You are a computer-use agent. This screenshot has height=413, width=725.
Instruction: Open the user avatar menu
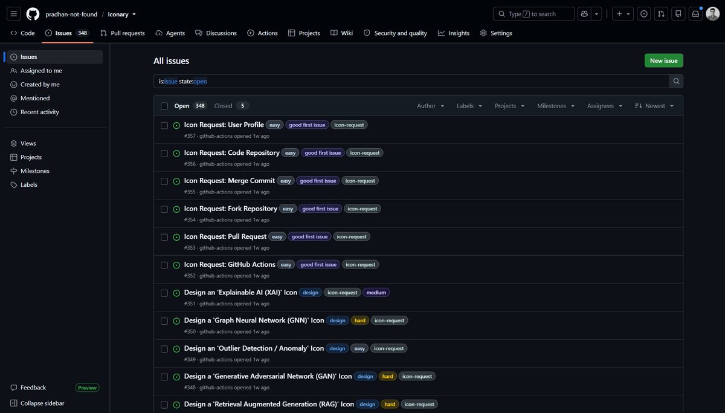712,14
